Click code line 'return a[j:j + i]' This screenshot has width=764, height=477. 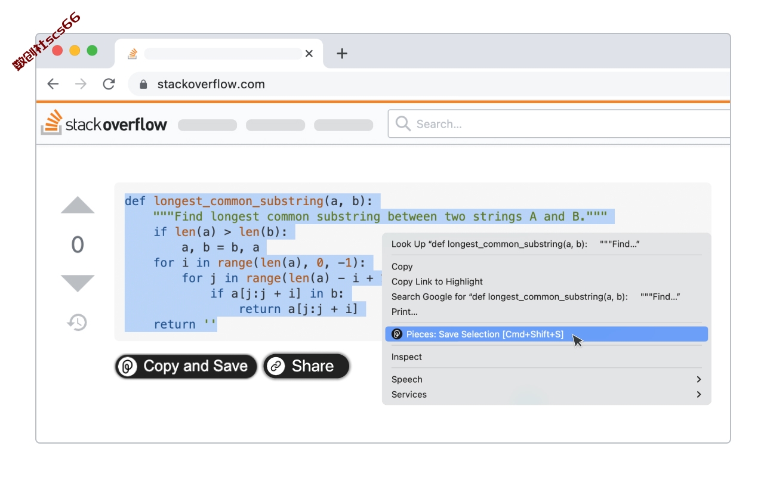[x=298, y=309]
